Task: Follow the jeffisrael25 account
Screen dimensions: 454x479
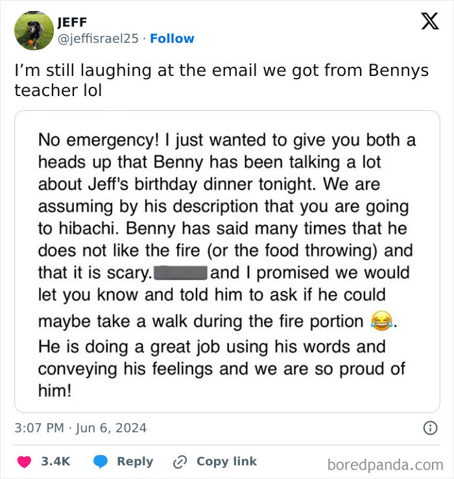Action: (172, 38)
